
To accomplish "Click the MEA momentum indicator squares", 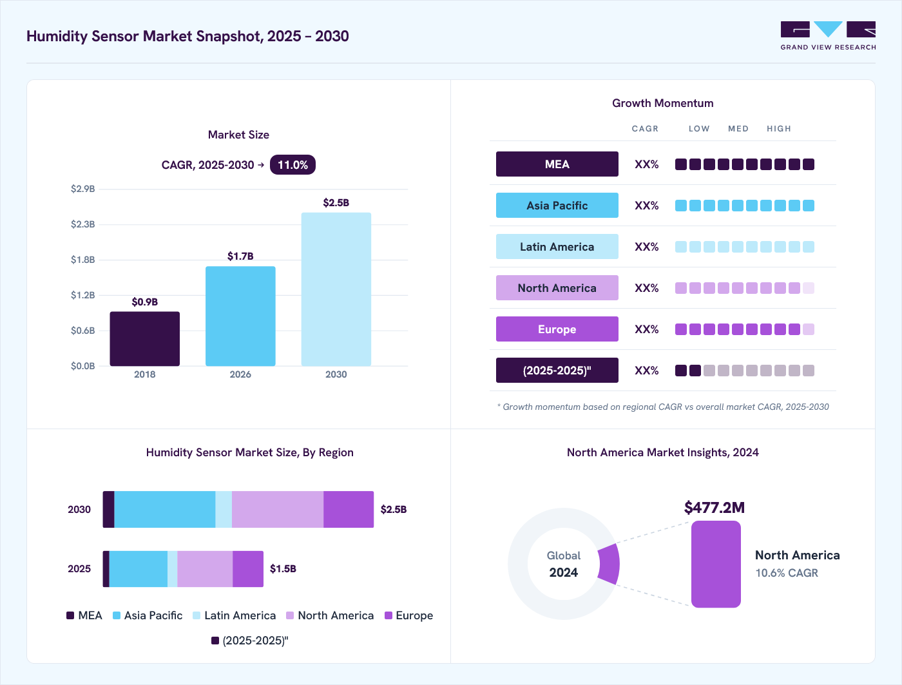I will coord(745,164).
